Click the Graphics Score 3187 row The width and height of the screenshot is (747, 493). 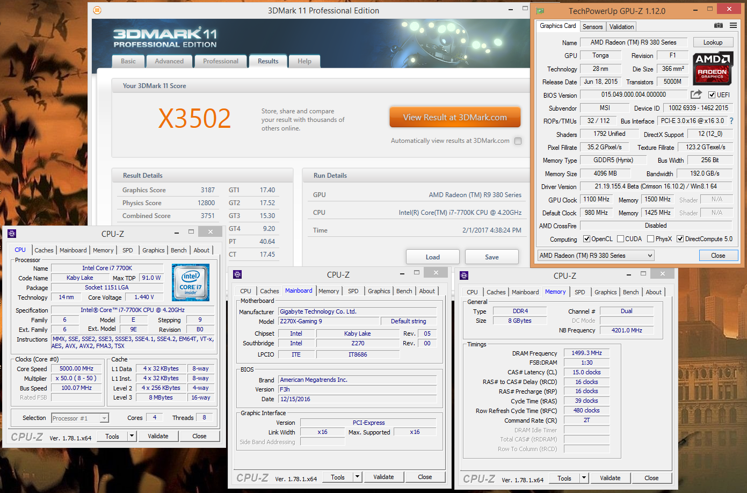coord(169,190)
